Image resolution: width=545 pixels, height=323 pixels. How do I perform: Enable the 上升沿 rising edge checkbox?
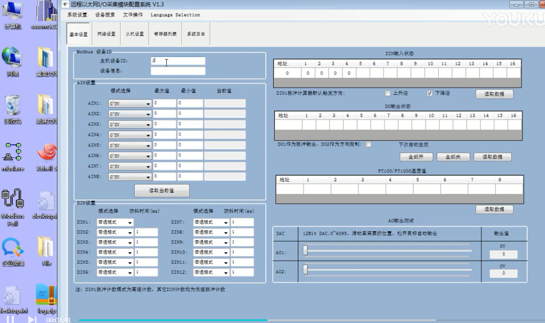[388, 93]
